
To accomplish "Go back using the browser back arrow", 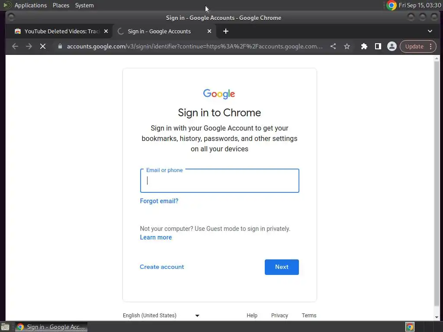I will pos(15,46).
